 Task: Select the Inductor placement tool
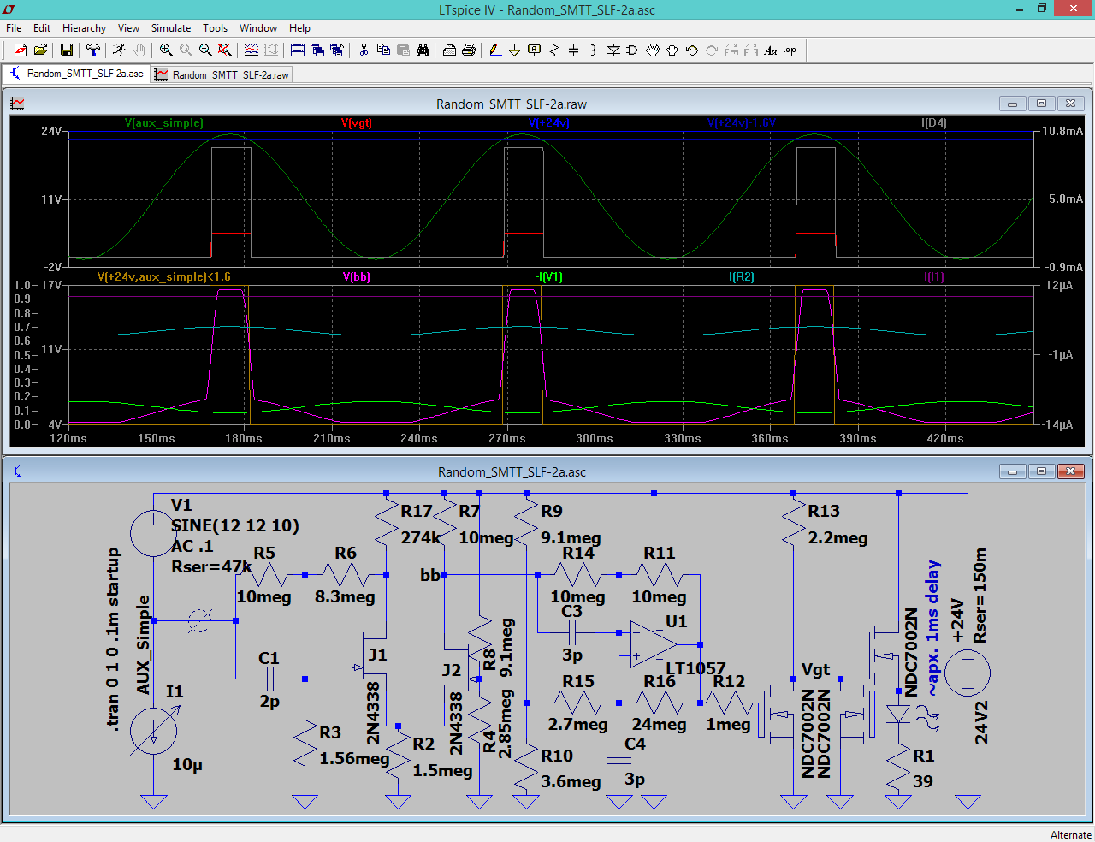[x=593, y=50]
